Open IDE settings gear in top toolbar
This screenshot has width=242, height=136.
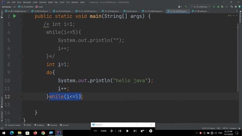(236, 7)
